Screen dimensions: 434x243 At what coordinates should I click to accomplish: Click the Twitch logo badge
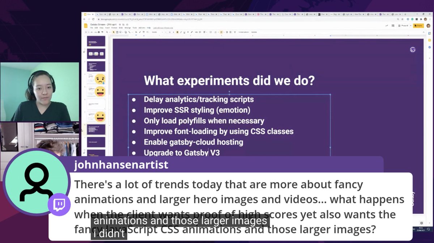[x=59, y=205]
